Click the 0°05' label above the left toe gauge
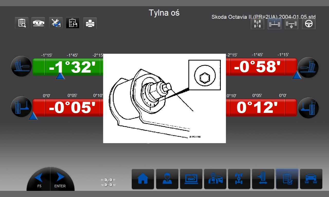This screenshot has height=197, width=329. point(72,96)
